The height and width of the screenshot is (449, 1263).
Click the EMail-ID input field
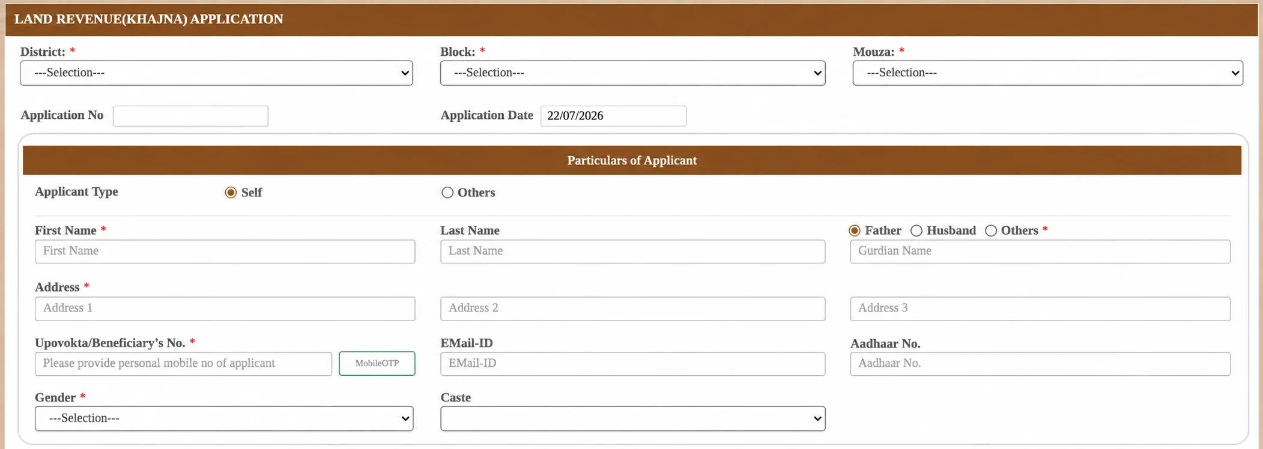632,364
